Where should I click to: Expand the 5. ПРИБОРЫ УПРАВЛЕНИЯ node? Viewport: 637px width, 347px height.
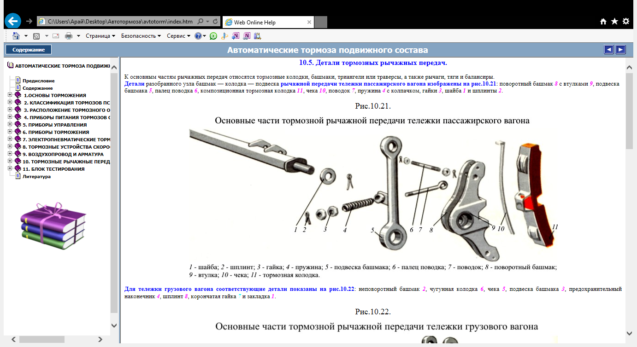tap(10, 125)
